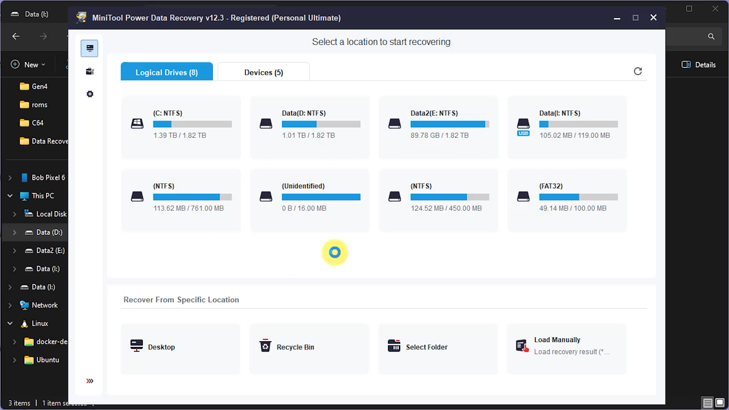Select the Unidentified 16.00 MB partition
Image resolution: width=729 pixels, height=410 pixels.
point(309,200)
